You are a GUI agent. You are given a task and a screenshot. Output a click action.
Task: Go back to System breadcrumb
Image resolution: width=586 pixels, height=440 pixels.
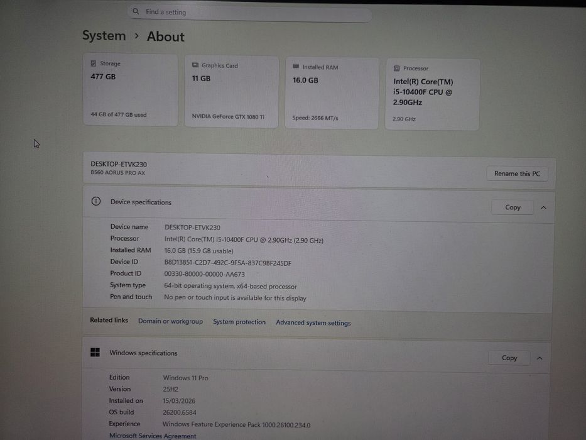(104, 36)
